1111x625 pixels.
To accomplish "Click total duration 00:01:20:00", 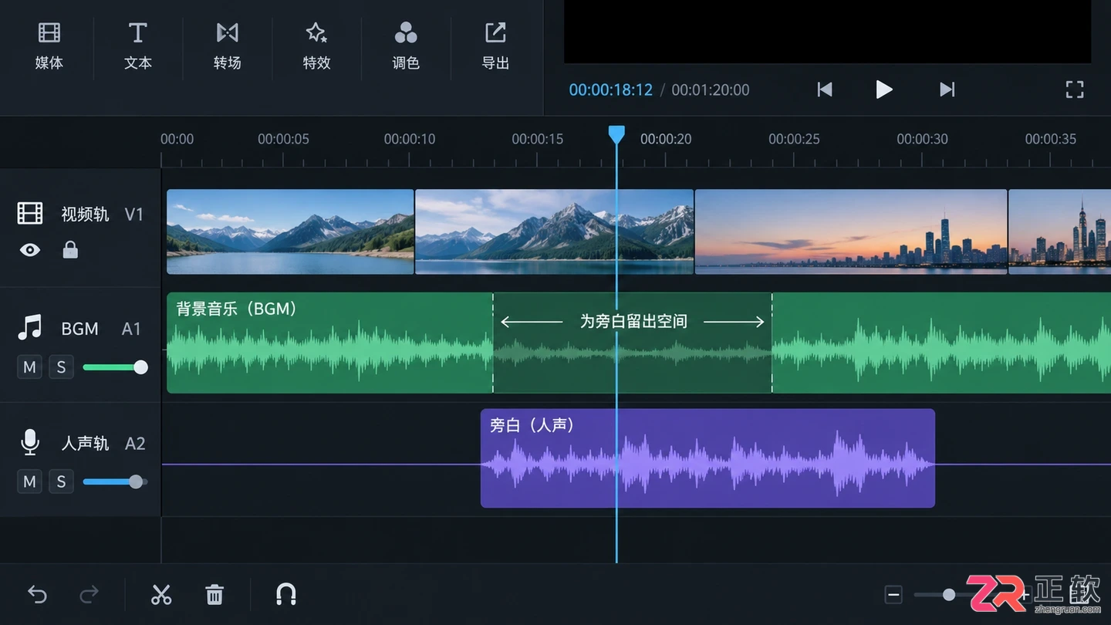I will [x=711, y=90].
